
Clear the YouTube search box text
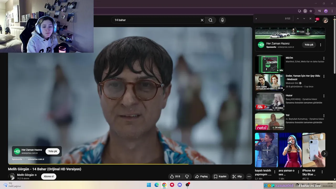(x=202, y=20)
